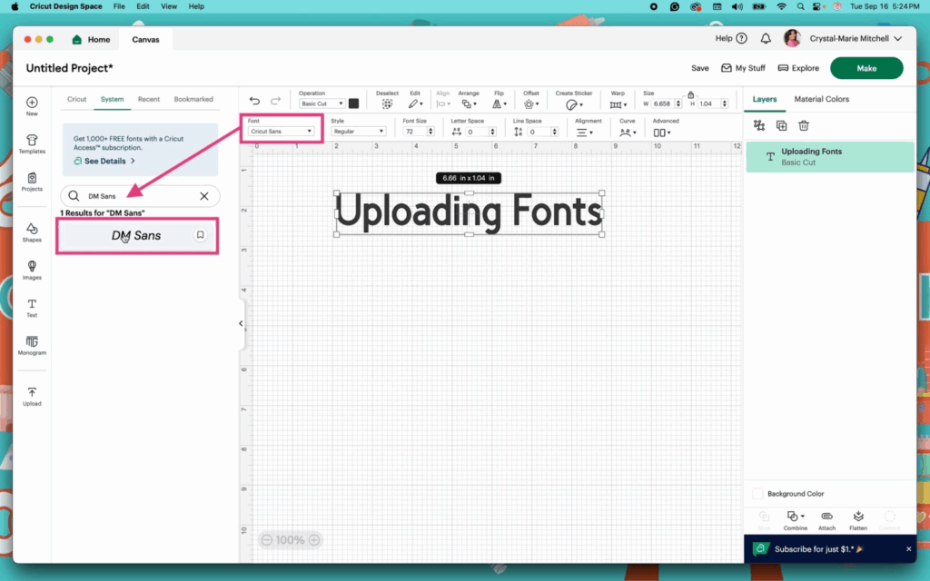Open My Stuff
Screen dimensions: 930x581
tap(743, 68)
